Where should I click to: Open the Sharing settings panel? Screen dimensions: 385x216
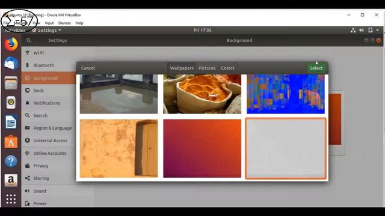[49, 178]
